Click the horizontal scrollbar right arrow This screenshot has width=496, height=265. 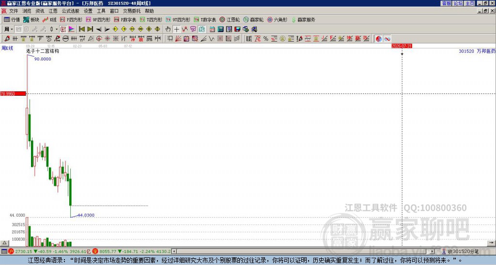click(x=432, y=251)
